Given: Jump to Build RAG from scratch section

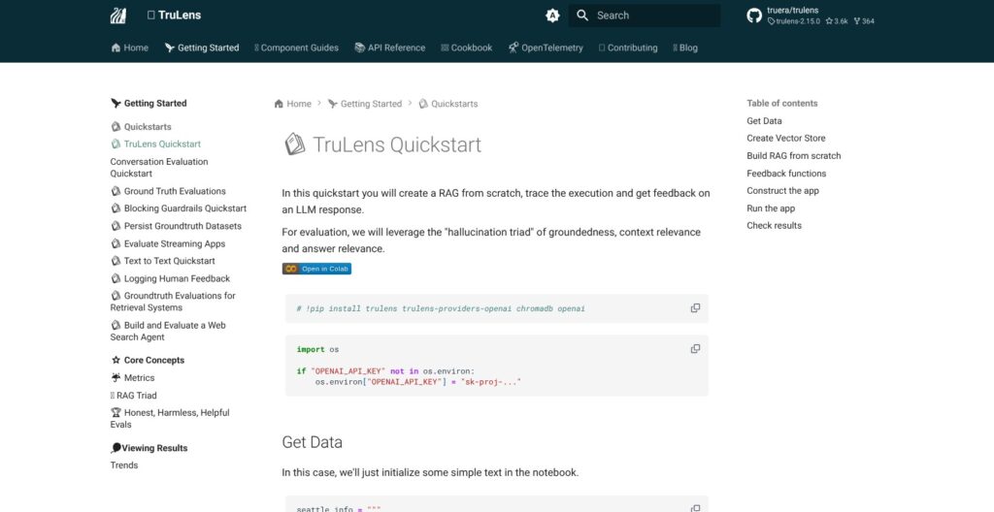Looking at the screenshot, I should (x=794, y=156).
